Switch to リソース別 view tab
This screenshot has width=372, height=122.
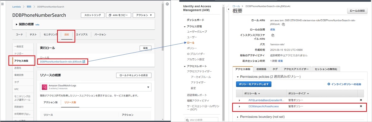pos(70,102)
